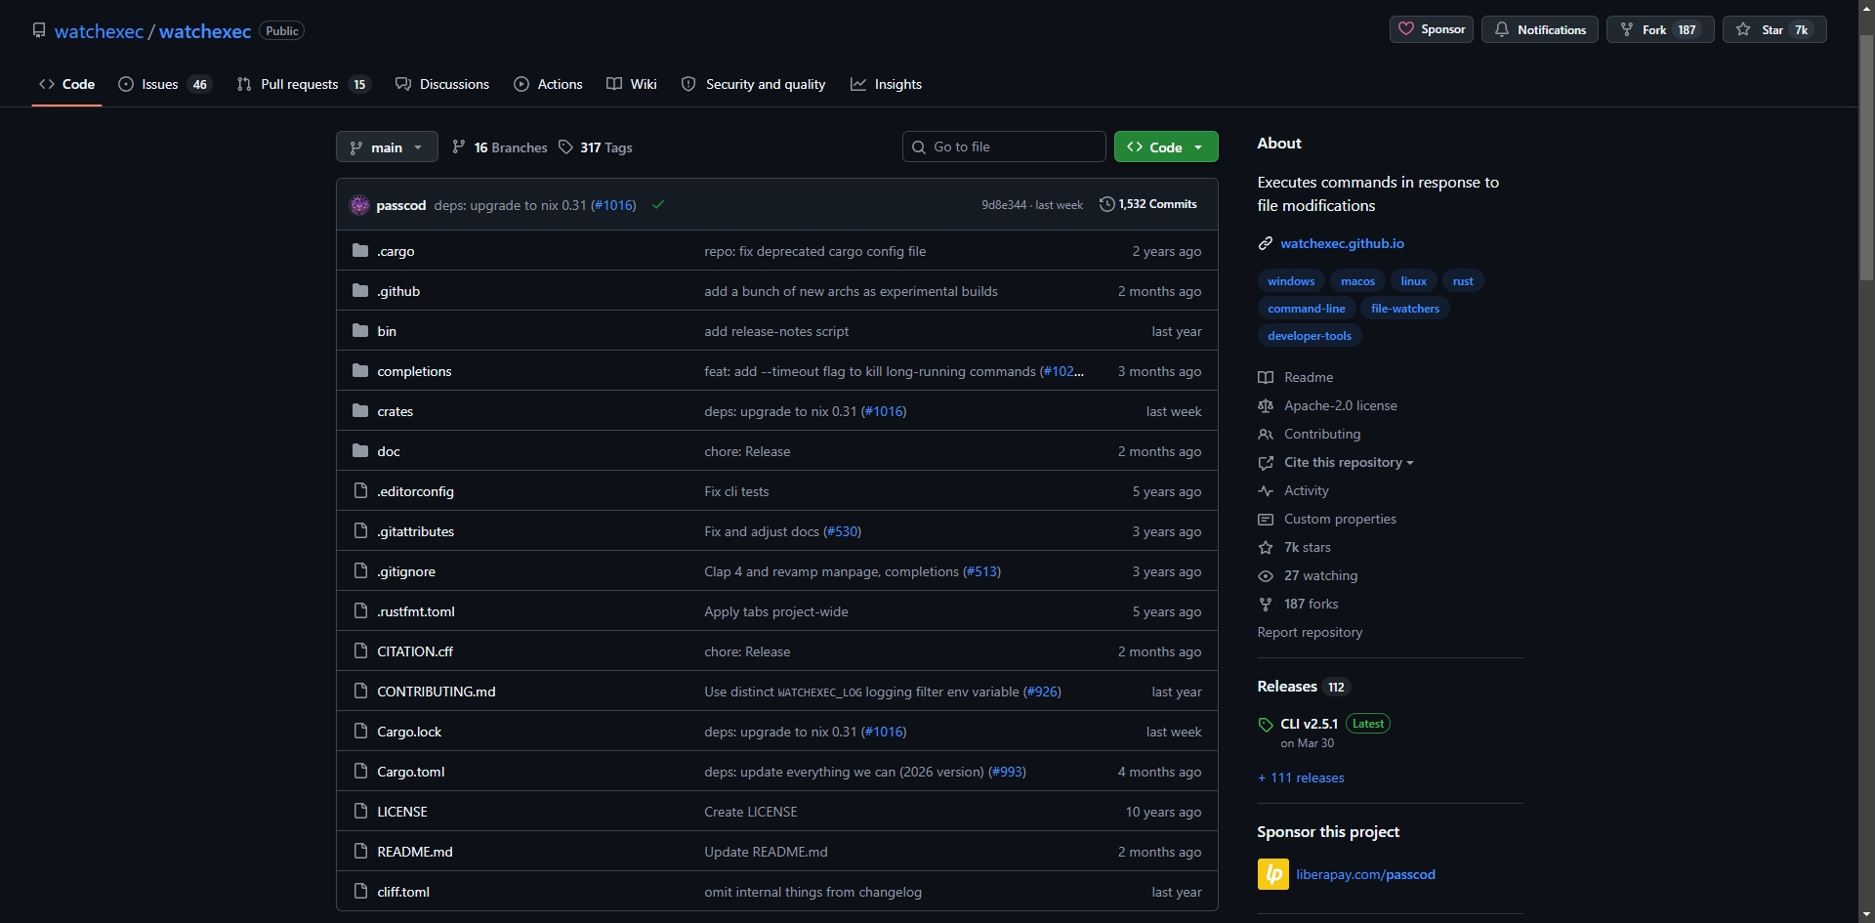Select the command-line topic tag
This screenshot has height=923, width=1875.
(1306, 309)
